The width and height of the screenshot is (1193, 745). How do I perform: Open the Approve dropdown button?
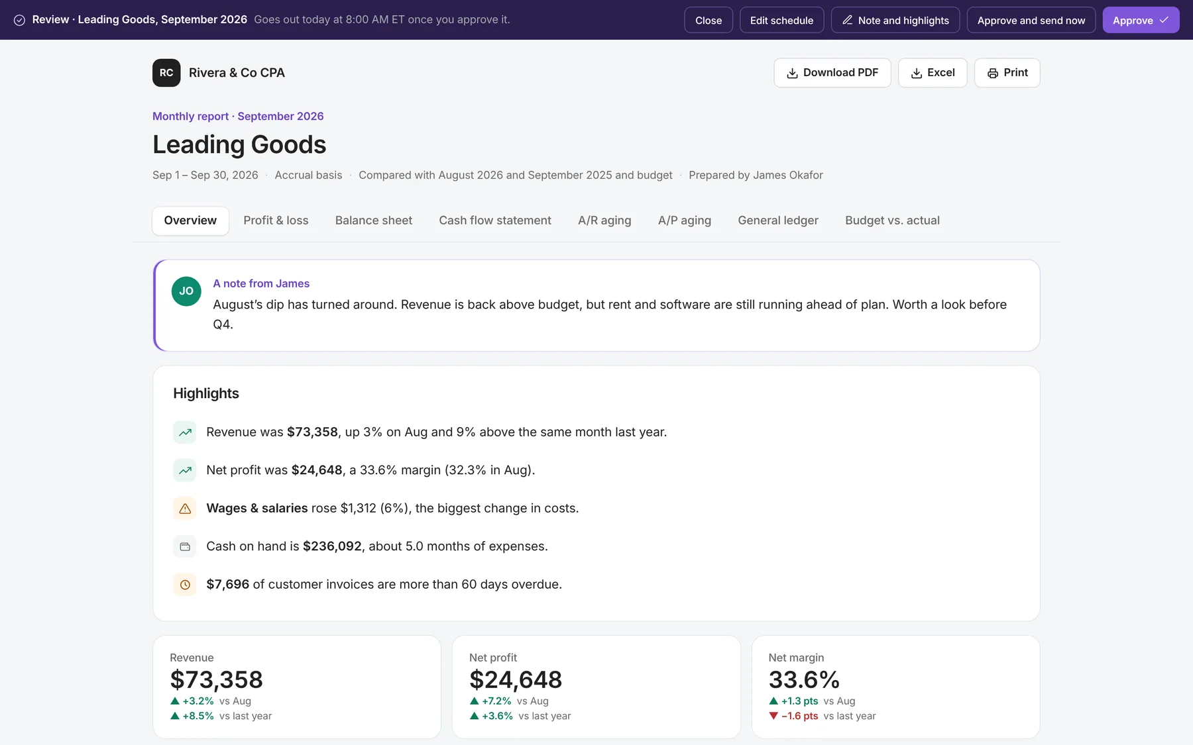[1141, 20]
